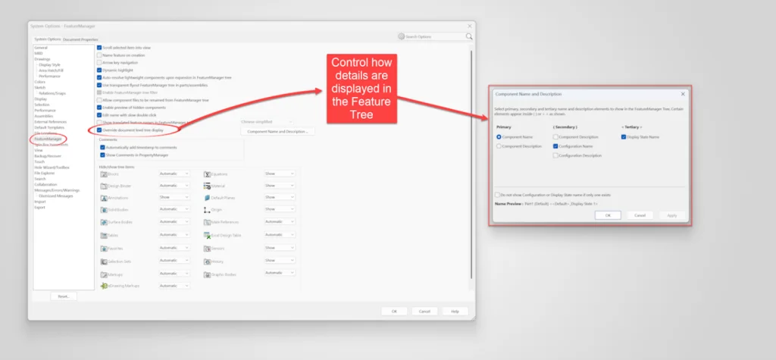Click the Origin axes icon
The width and height of the screenshot is (776, 360).
[x=208, y=210]
